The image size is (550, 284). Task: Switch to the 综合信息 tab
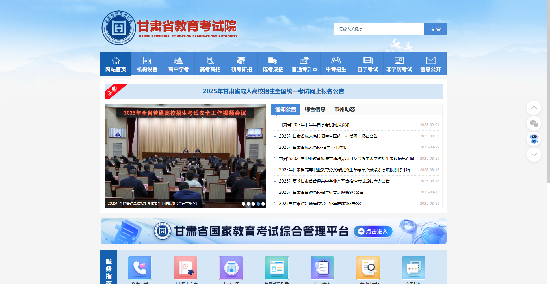[315, 109]
